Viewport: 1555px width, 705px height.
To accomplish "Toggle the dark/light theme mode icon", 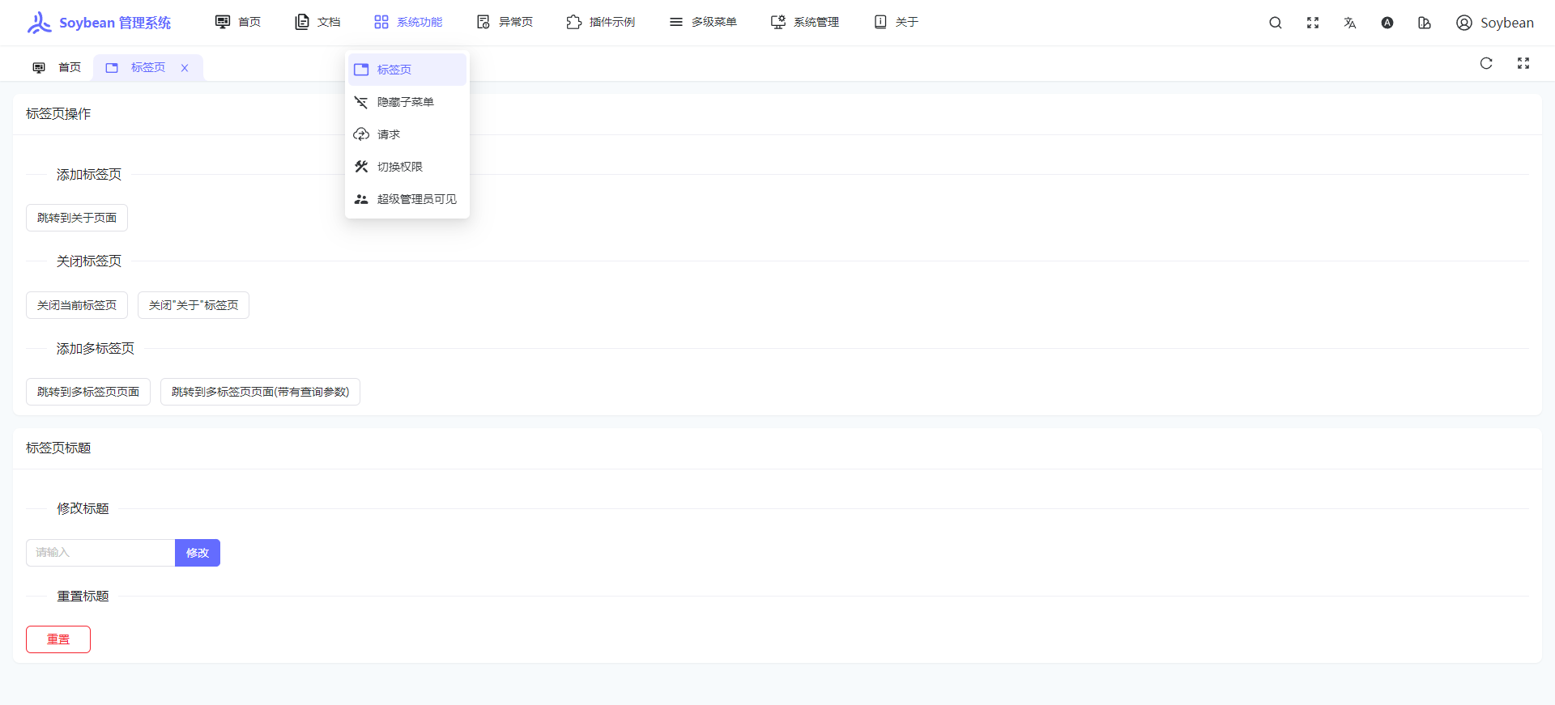I will click(x=1387, y=23).
